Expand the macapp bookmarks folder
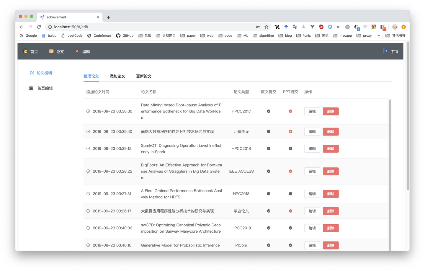This screenshot has height=271, width=425. point(342,36)
